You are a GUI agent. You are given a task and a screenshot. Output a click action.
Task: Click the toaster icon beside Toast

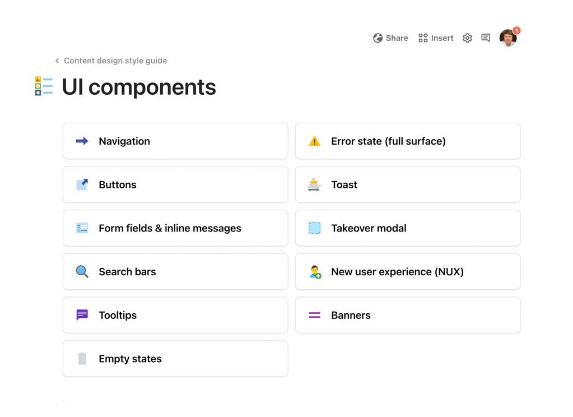coord(314,185)
